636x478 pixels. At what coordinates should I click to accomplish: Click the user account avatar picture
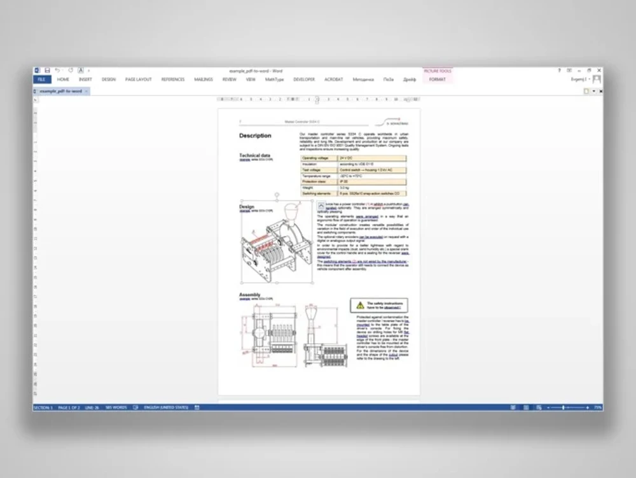click(x=597, y=79)
